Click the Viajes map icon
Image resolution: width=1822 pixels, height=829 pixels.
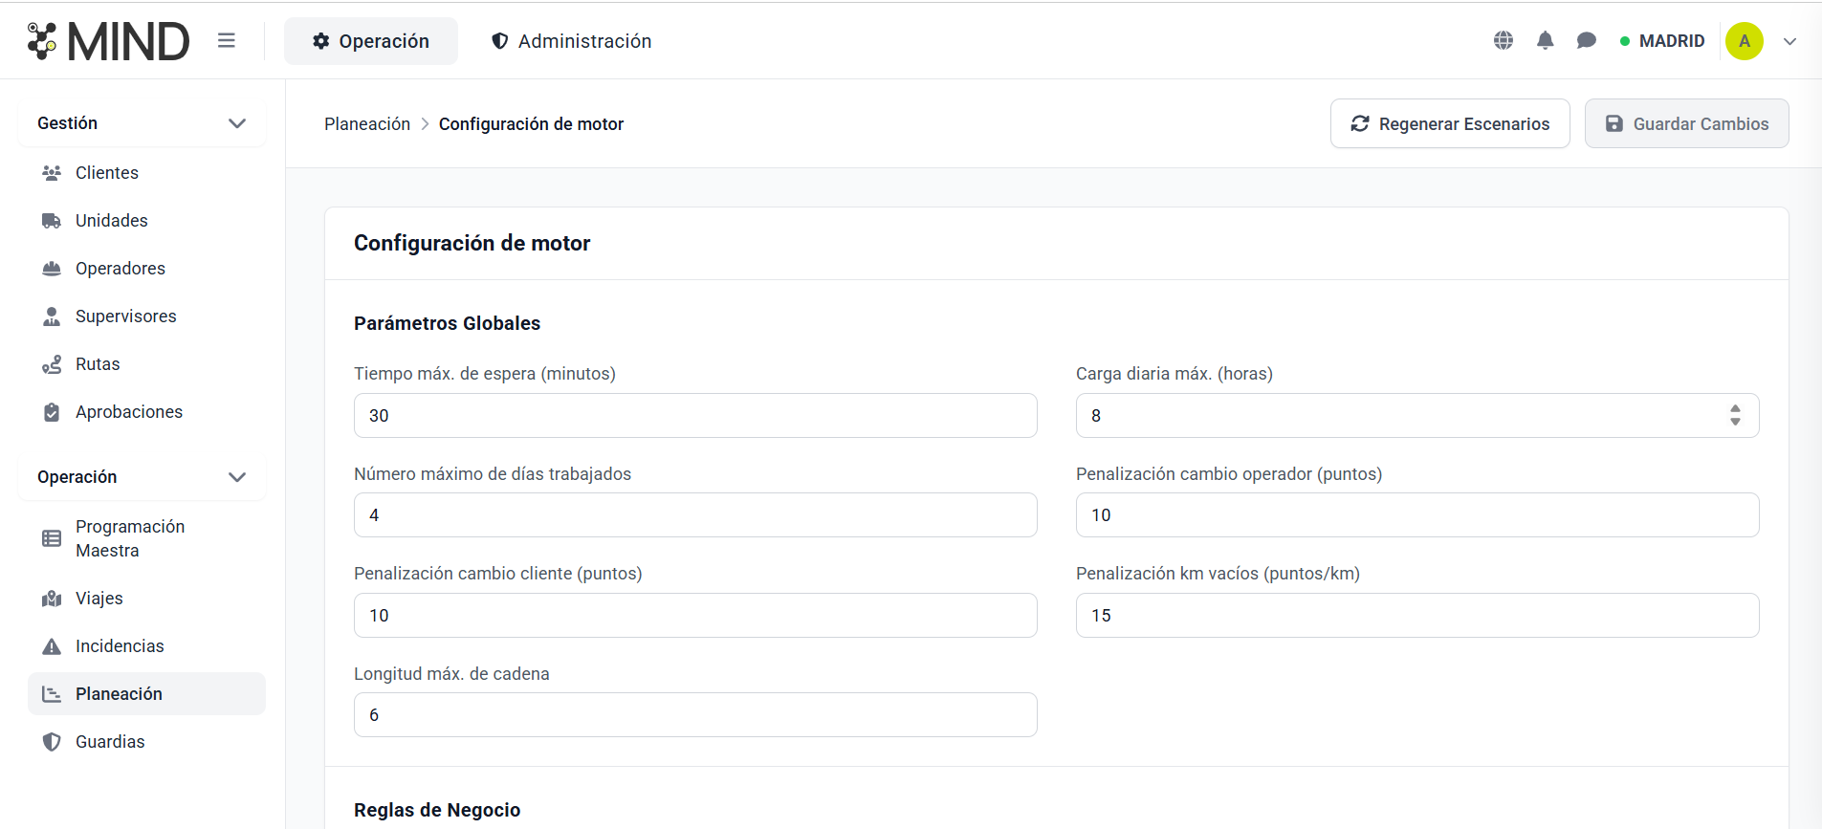(x=52, y=599)
